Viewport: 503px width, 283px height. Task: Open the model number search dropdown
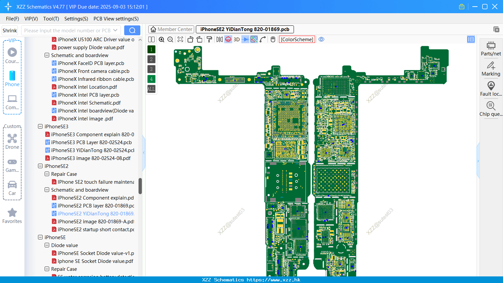click(115, 30)
